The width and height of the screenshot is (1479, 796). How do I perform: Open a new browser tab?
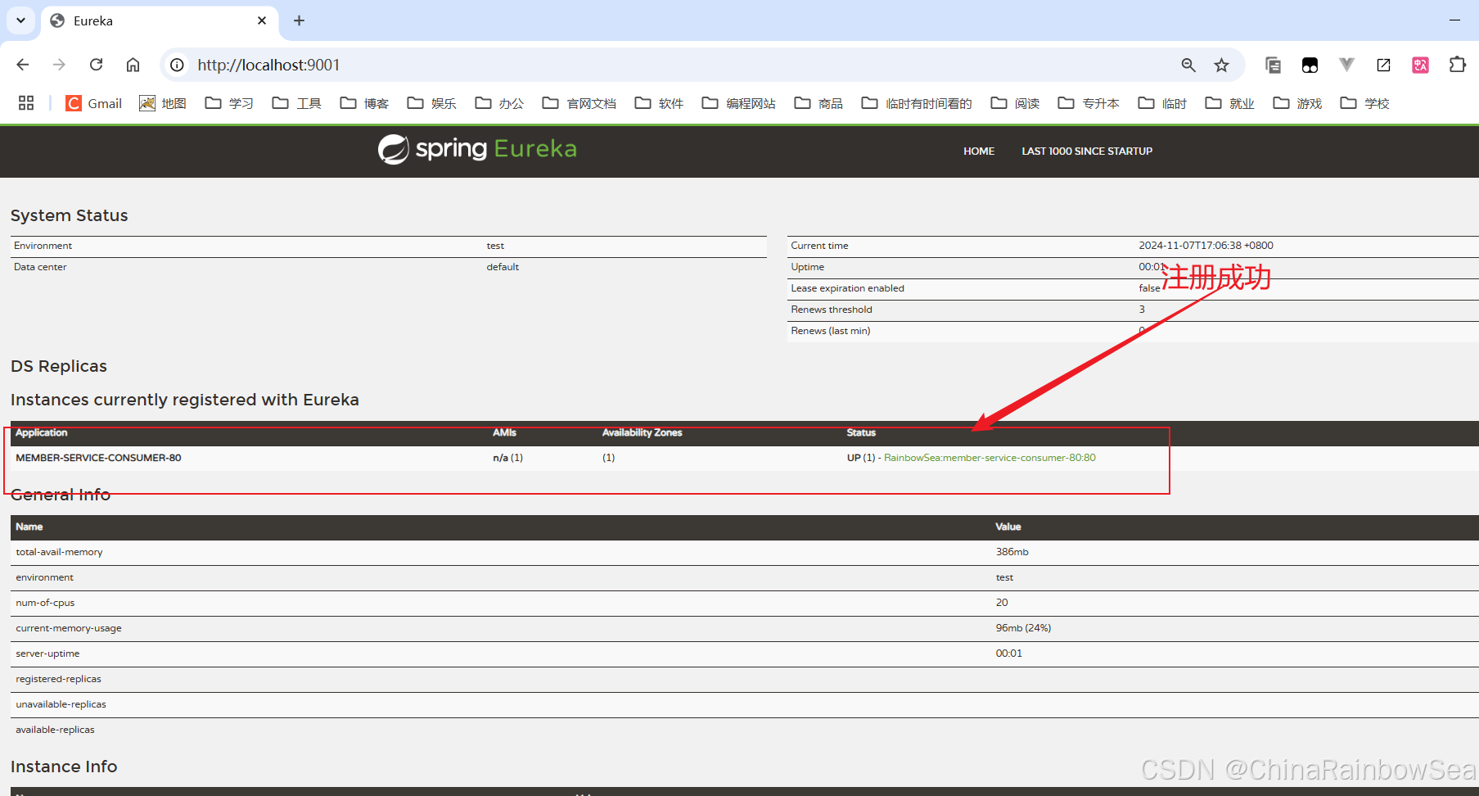(299, 20)
